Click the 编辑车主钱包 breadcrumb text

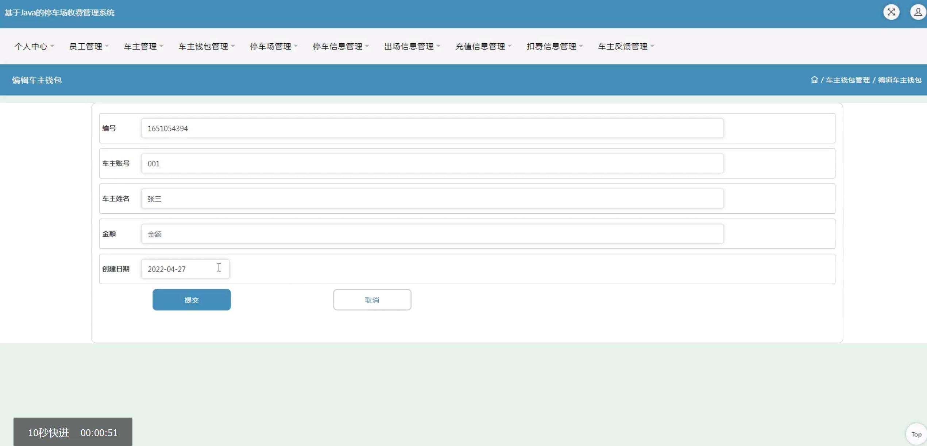click(900, 80)
